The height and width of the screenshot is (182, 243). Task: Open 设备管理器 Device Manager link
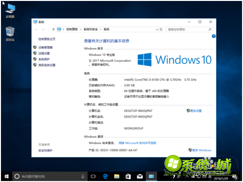pyautogui.click(x=45, y=48)
